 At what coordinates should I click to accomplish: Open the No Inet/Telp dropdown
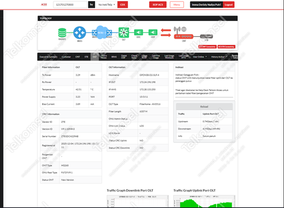point(107,5)
